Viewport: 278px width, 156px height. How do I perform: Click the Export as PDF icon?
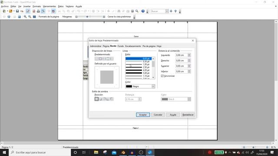[x=34, y=11]
